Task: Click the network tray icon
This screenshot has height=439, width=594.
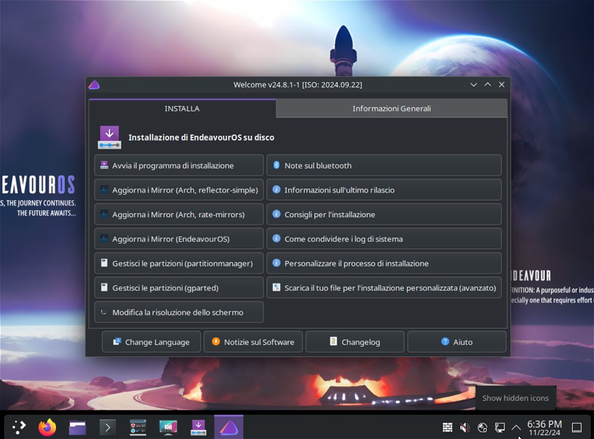Action: 500,427
